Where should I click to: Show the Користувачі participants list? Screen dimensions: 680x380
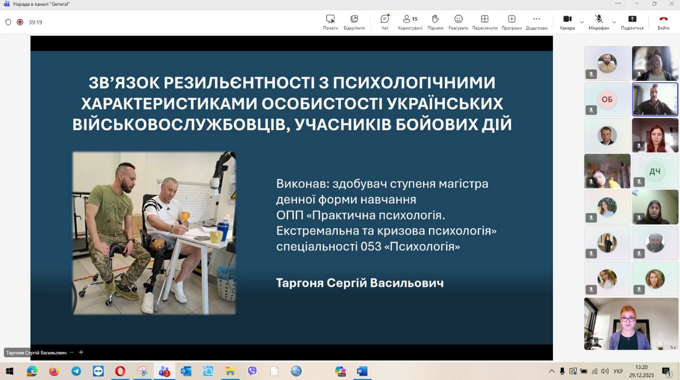410,22
